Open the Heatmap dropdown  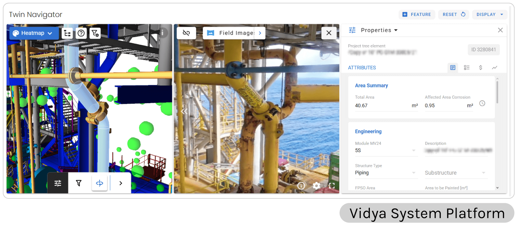[x=34, y=33]
